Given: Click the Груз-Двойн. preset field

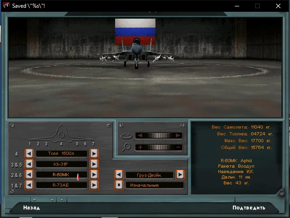Looking at the screenshot, I should (x=150, y=175).
